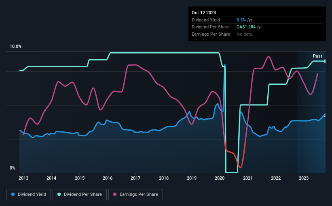Click the 8.5% dividend yield value
This screenshot has height=206, width=332.
tap(241, 20)
